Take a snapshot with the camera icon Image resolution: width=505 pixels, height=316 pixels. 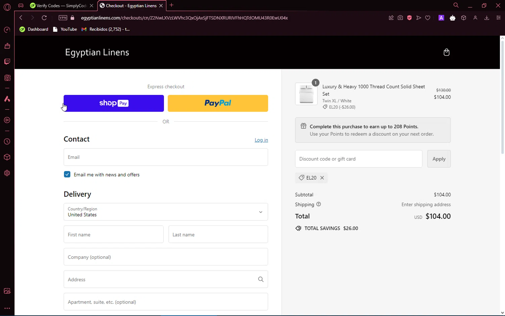tap(400, 18)
